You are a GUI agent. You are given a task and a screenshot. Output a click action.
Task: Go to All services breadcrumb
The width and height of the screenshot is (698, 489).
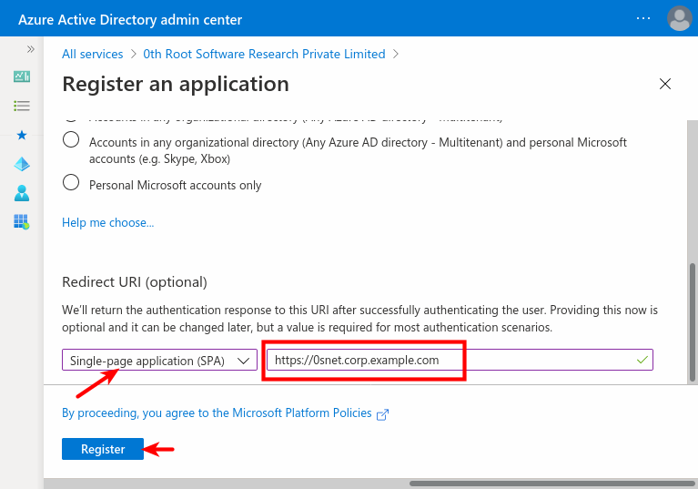pos(92,54)
